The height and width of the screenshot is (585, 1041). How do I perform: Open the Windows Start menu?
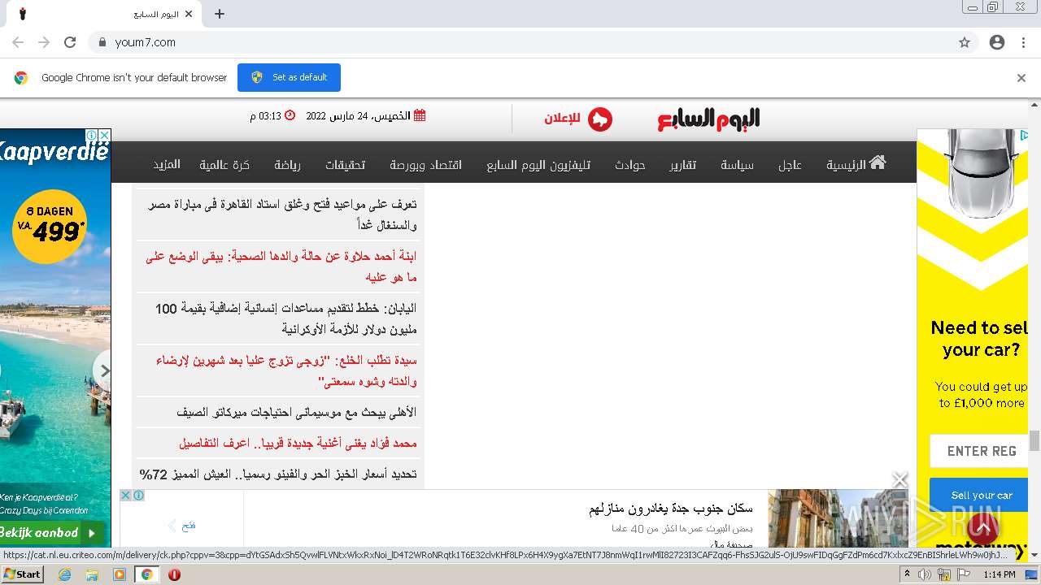tap(23, 574)
